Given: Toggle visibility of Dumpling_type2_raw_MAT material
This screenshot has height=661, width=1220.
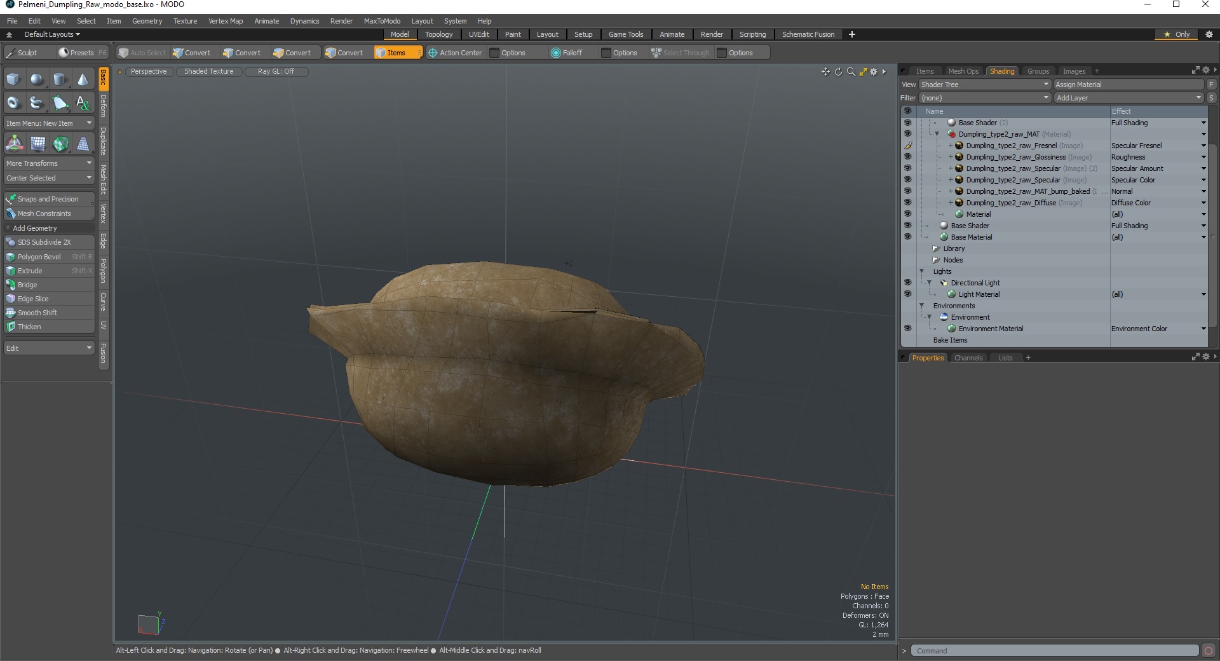Looking at the screenshot, I should coord(907,134).
